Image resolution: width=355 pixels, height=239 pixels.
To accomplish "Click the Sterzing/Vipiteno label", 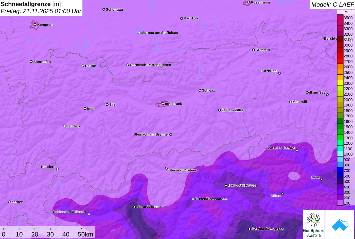I will [183, 170].
